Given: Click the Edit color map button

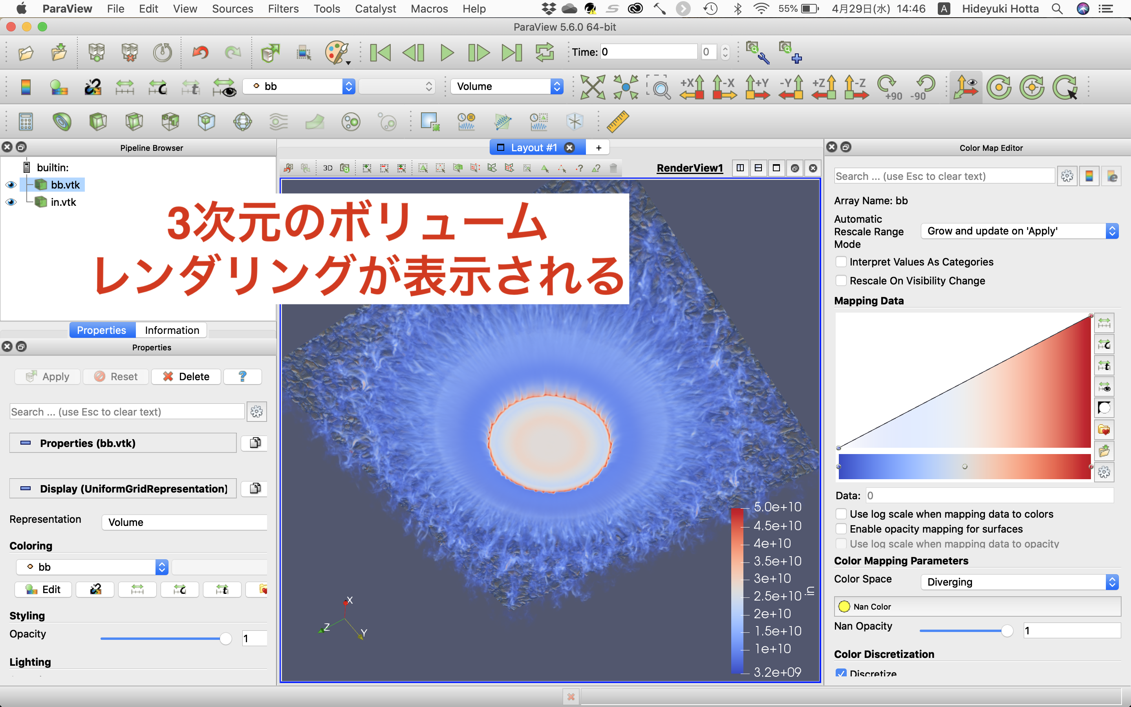Looking at the screenshot, I should click(44, 590).
